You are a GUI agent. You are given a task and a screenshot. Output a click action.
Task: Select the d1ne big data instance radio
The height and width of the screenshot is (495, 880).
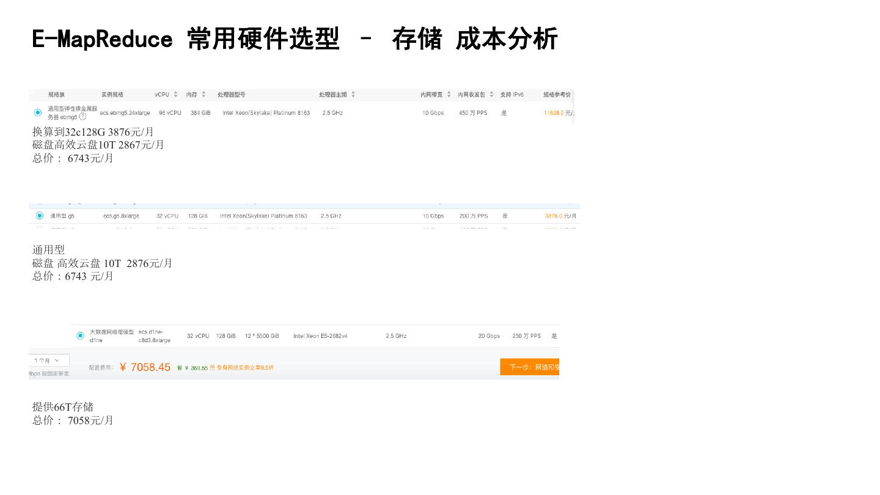pyautogui.click(x=81, y=335)
